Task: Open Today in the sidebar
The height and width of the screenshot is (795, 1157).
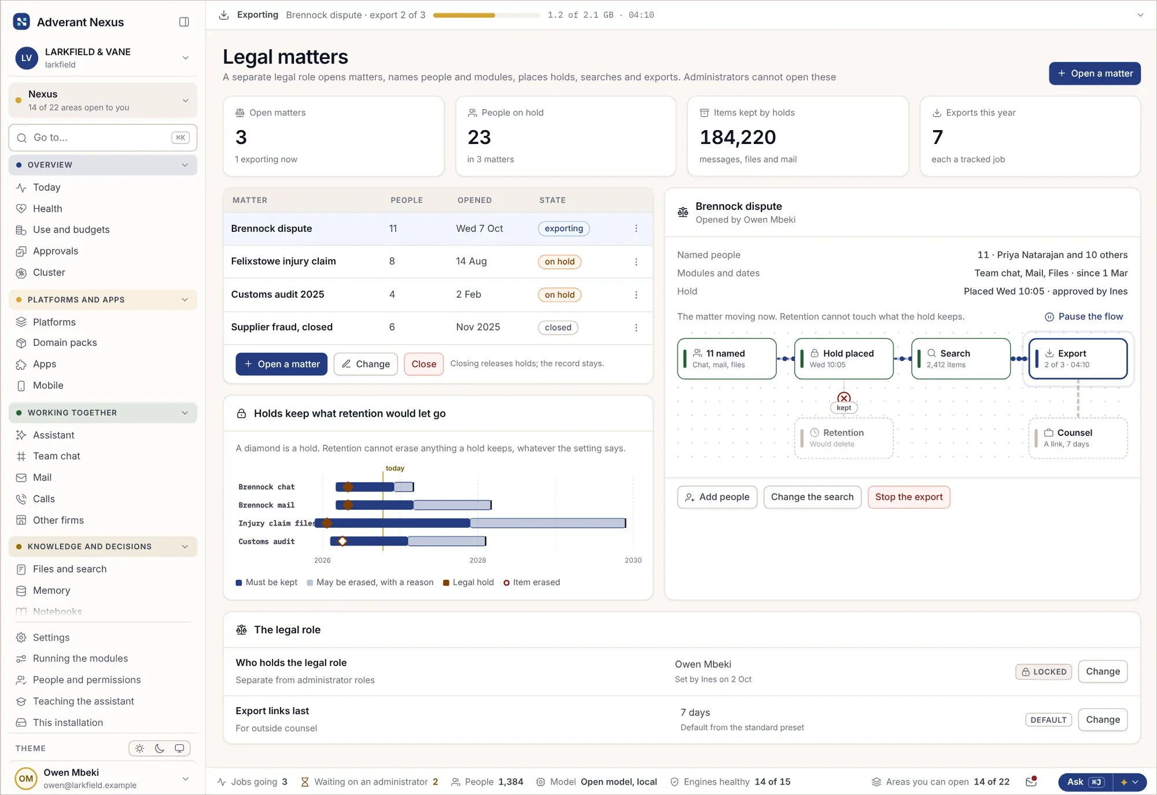Action: pyautogui.click(x=47, y=187)
